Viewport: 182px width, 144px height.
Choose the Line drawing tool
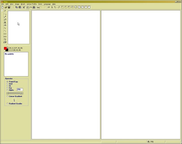[5, 31]
